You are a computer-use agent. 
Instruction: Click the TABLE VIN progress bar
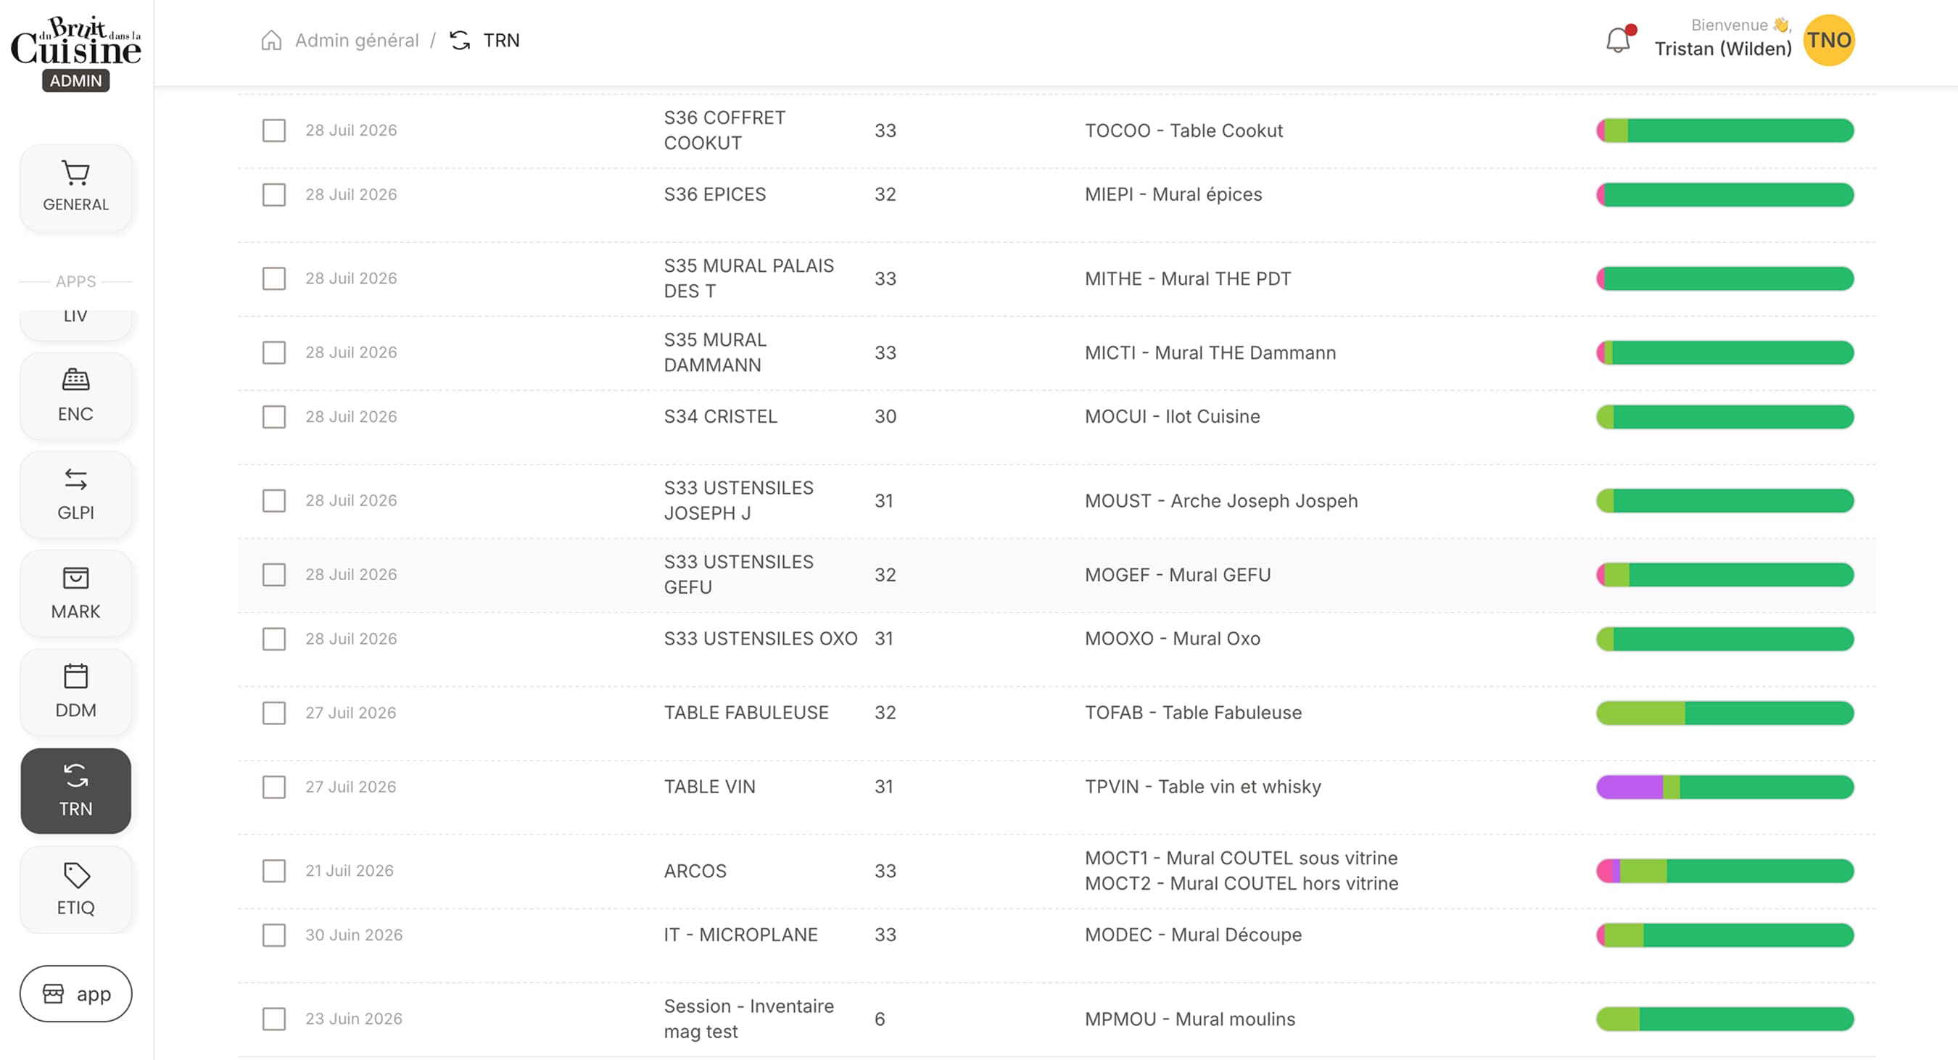tap(1724, 787)
